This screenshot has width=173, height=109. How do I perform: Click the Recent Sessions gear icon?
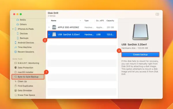coord(16,52)
